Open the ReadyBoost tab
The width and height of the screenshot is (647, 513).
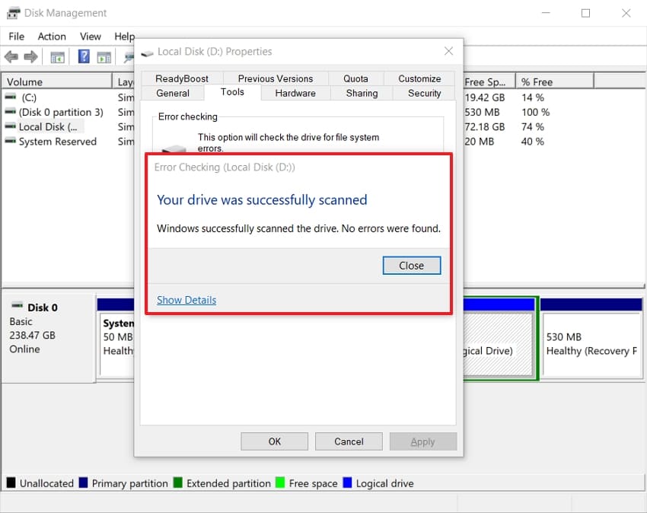click(183, 78)
